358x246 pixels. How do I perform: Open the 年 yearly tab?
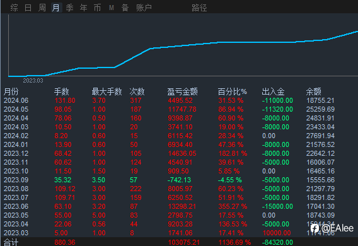pyautogui.click(x=84, y=8)
